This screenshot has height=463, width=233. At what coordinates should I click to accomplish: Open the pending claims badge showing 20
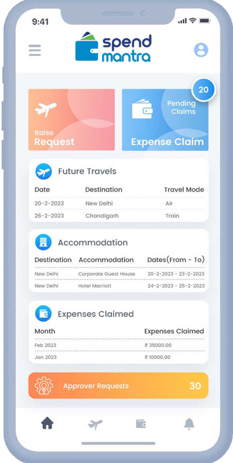(203, 90)
